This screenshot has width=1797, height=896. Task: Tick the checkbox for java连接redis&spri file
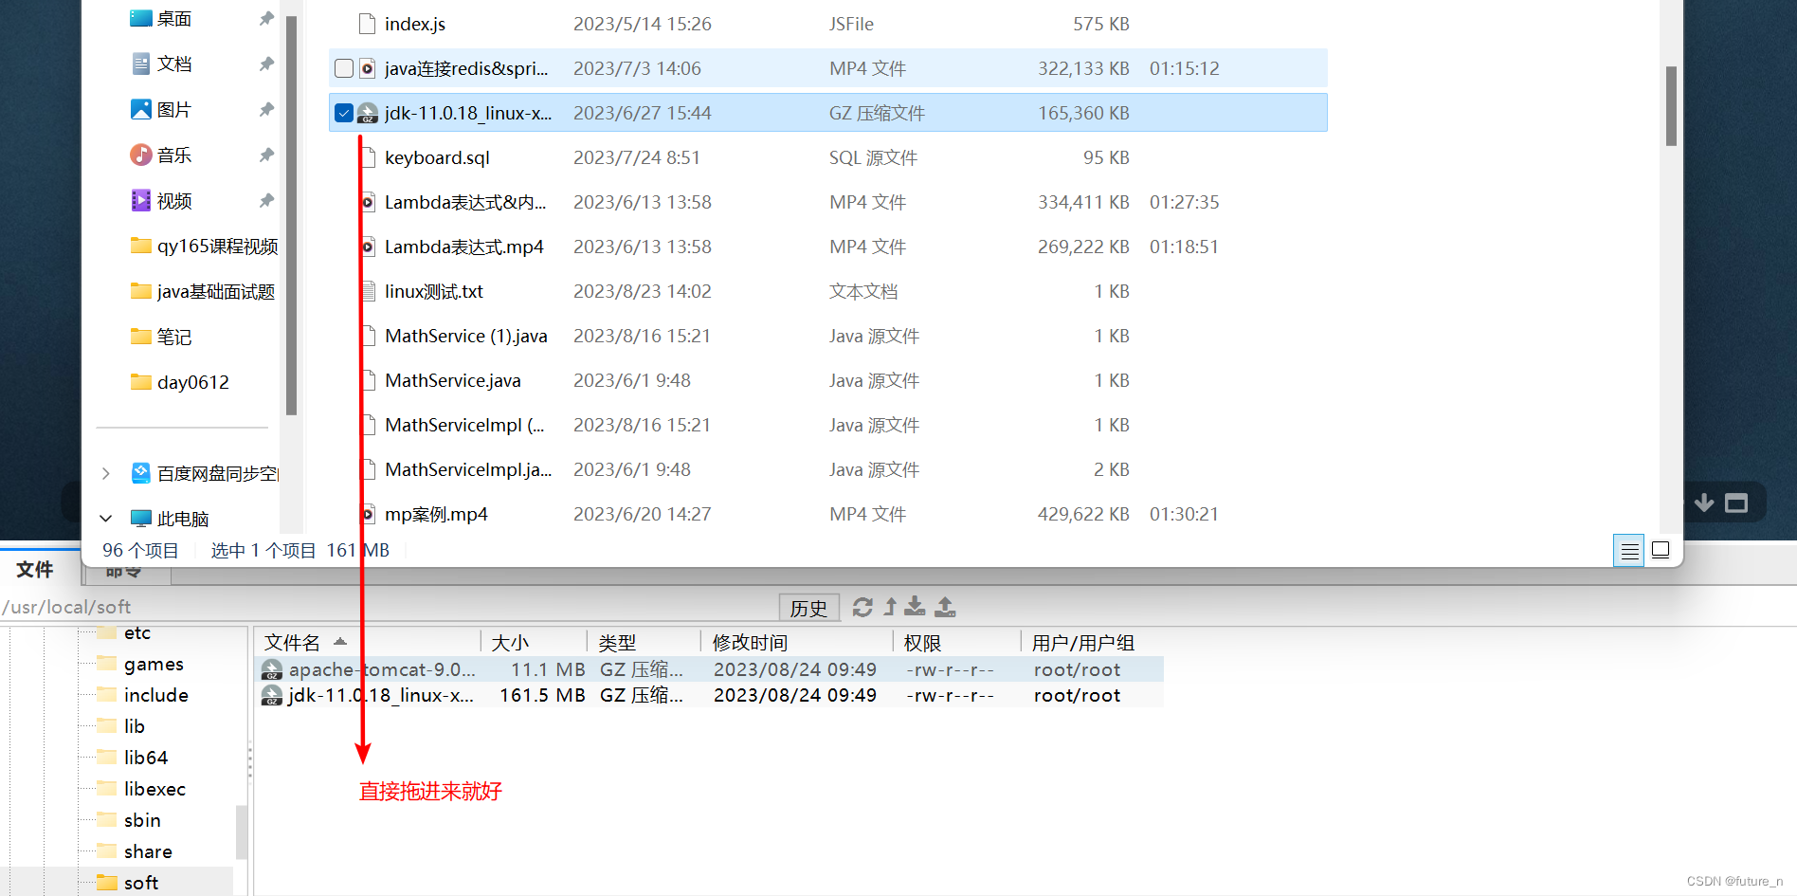coord(344,68)
